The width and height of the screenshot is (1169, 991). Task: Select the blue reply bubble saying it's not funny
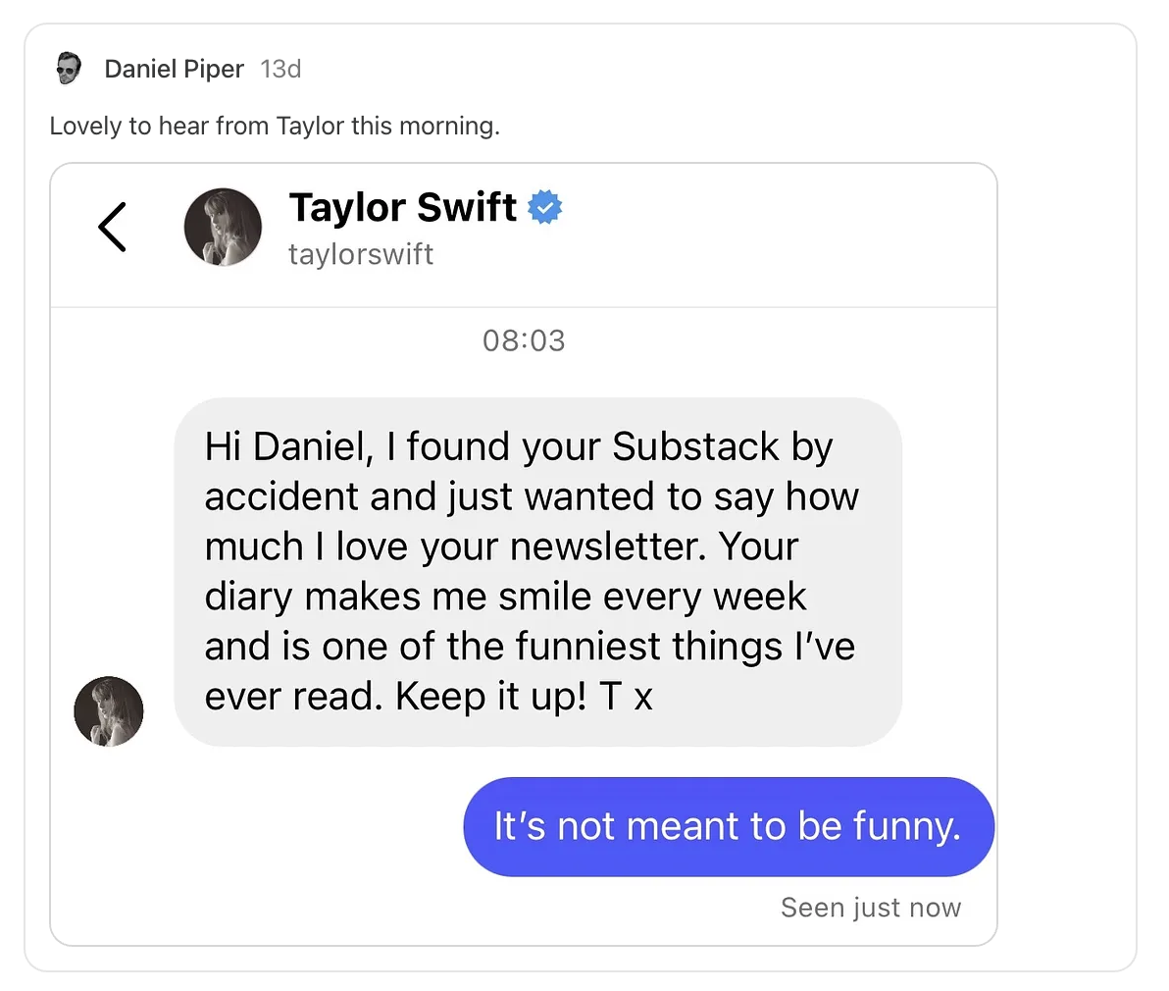(x=728, y=826)
